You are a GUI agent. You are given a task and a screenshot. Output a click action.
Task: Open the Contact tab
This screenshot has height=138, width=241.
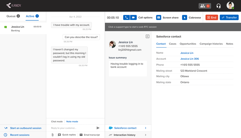click(x=161, y=44)
